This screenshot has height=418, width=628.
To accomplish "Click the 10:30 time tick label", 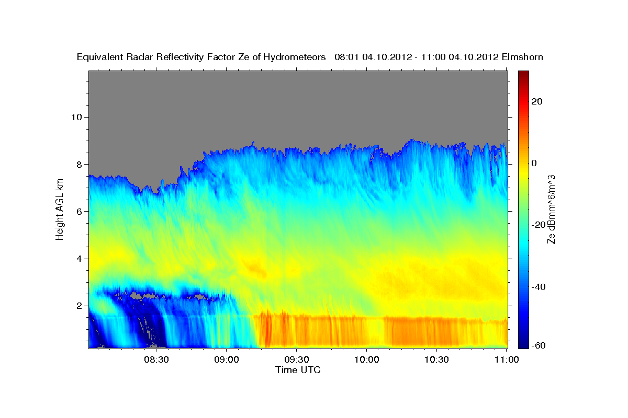I will point(436,359).
